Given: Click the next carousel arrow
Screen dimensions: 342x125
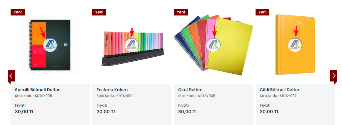Looking at the screenshot, I should click(x=333, y=76).
